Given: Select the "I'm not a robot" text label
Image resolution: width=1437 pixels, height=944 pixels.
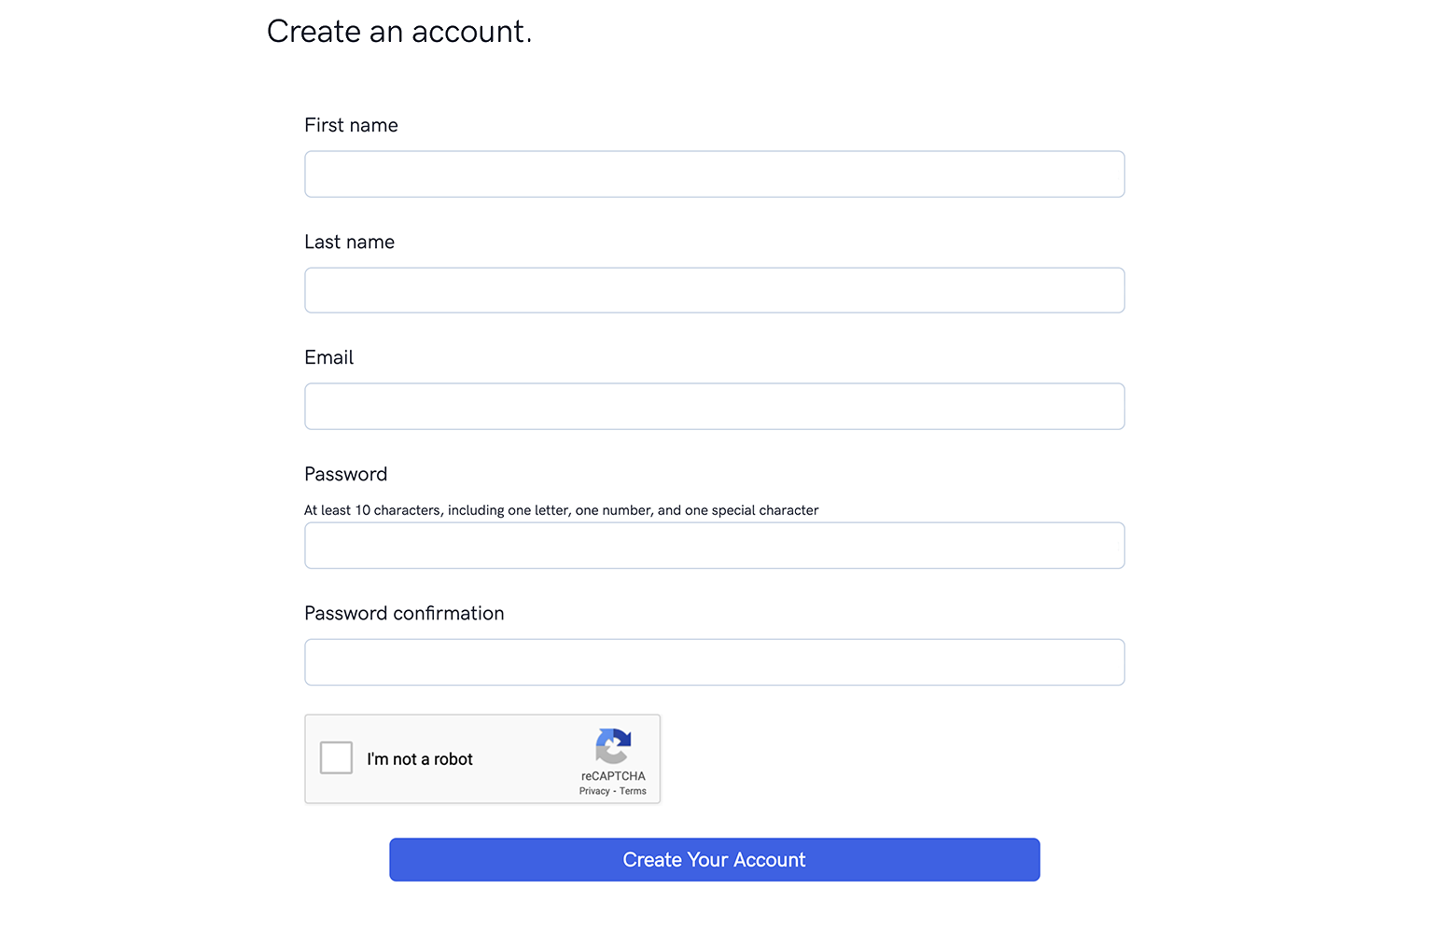Looking at the screenshot, I should (x=420, y=758).
